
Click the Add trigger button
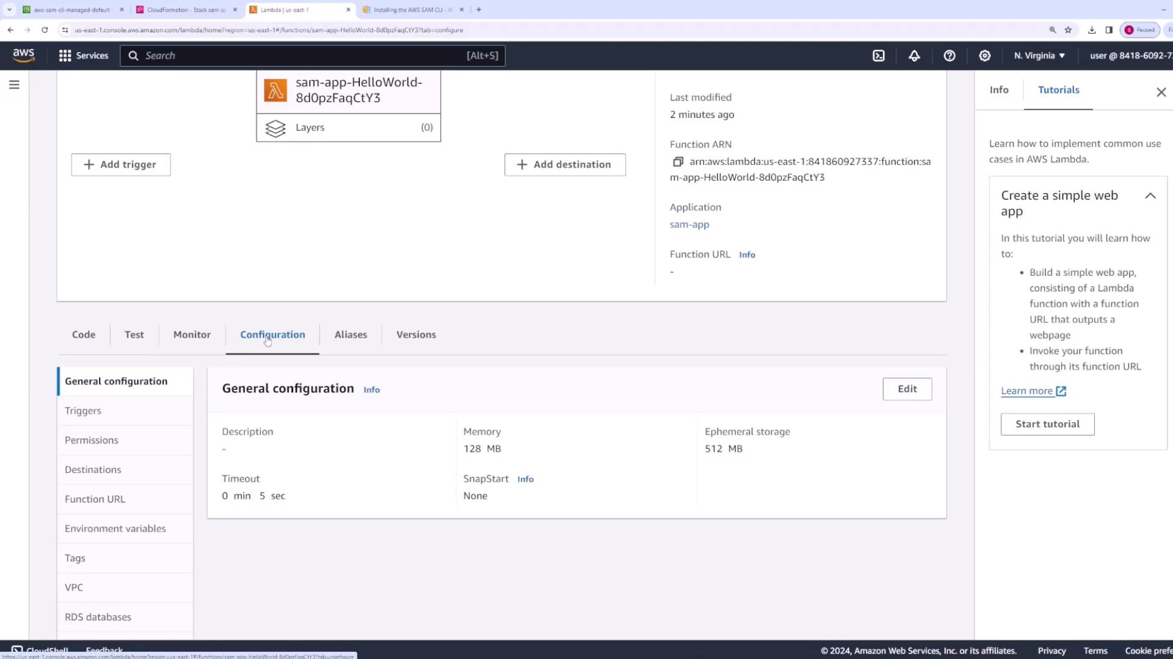pos(120,165)
